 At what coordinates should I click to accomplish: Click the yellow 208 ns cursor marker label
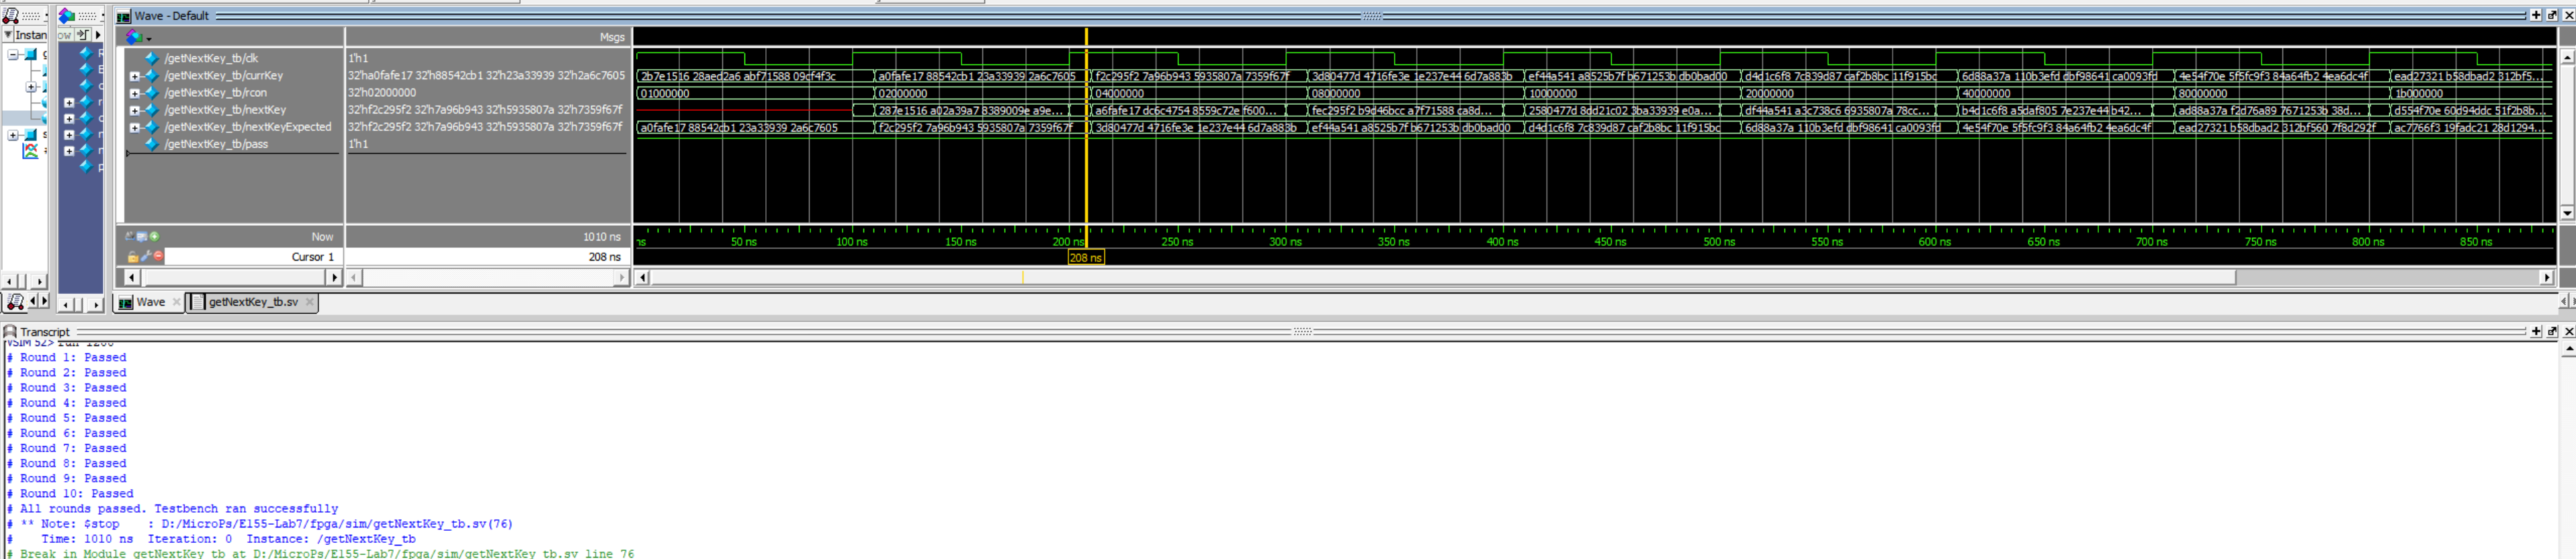(1085, 258)
